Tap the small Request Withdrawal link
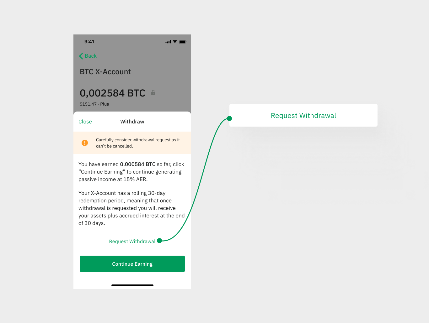429x323 pixels. click(132, 241)
